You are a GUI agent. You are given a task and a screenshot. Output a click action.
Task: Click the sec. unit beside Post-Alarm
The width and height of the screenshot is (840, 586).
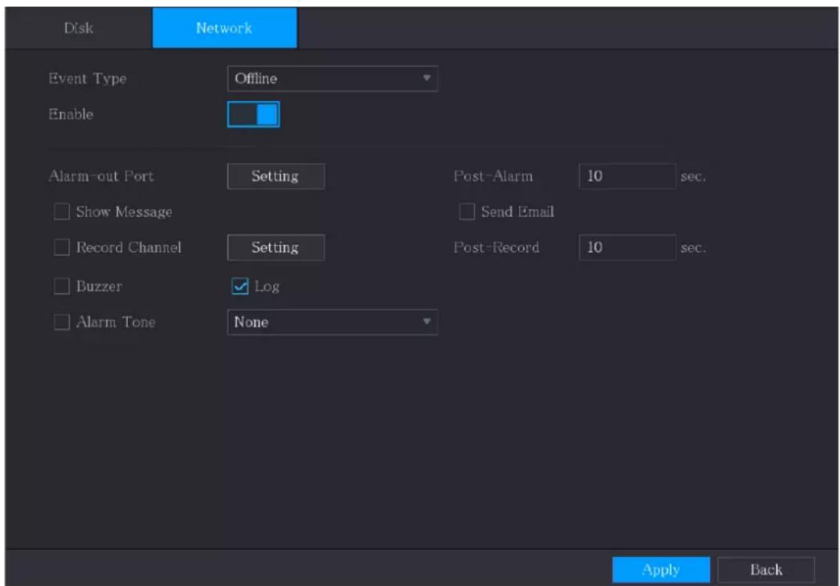pyautogui.click(x=693, y=177)
